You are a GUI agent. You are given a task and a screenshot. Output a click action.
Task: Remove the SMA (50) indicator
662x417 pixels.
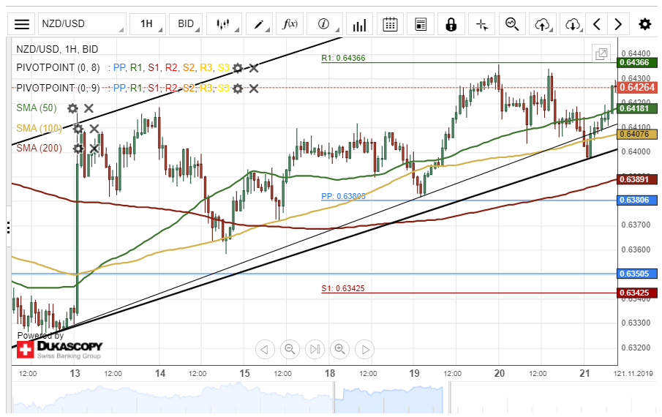click(89, 108)
